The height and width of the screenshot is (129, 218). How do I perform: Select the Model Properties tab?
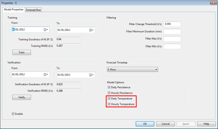14,10
